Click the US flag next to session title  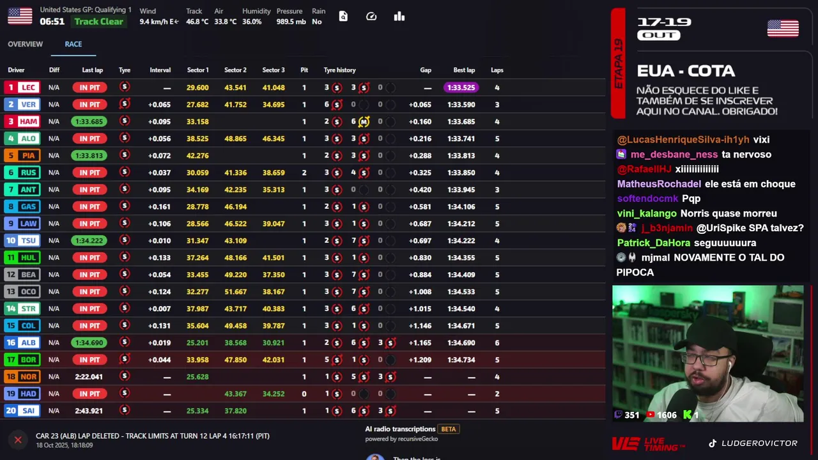coord(20,16)
